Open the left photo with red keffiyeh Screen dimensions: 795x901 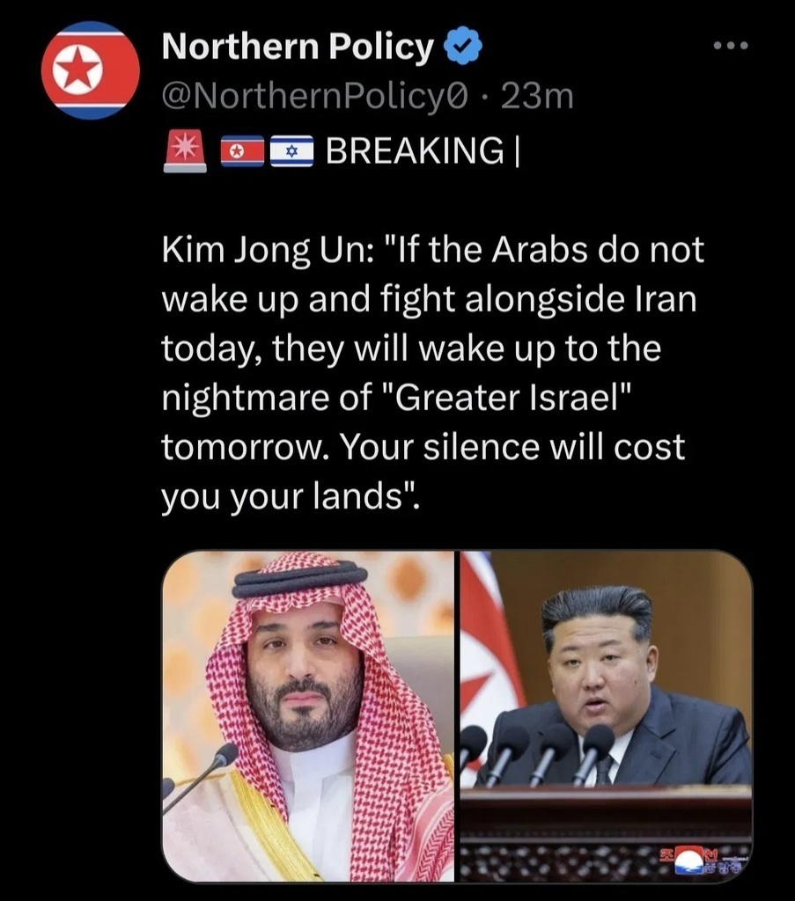(x=308, y=716)
